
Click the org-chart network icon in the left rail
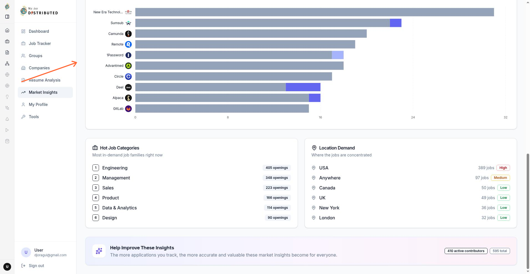pyautogui.click(x=7, y=64)
